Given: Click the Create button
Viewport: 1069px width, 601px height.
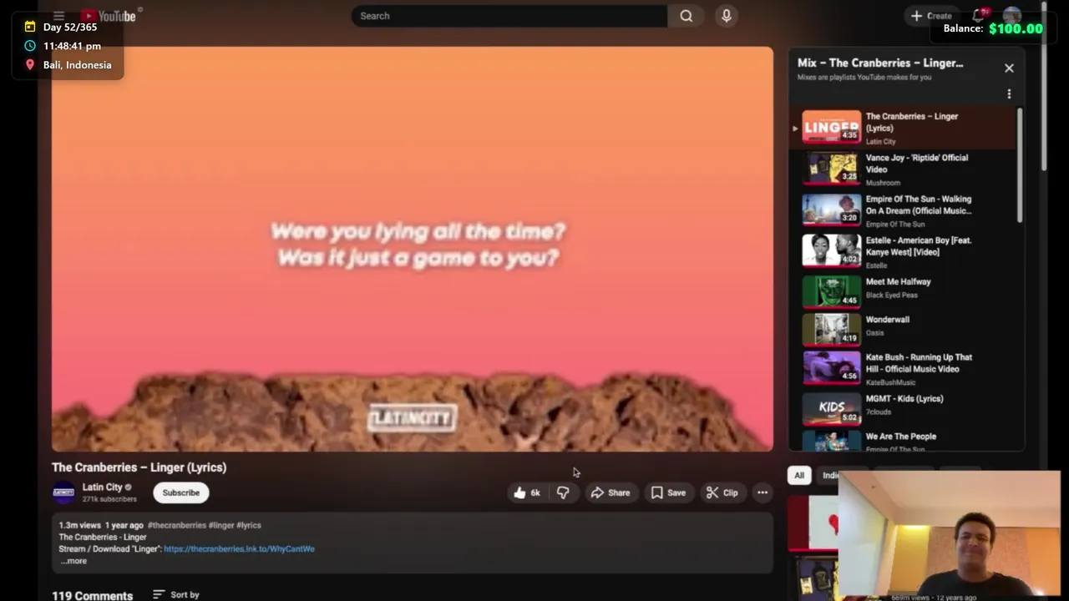Looking at the screenshot, I should click(931, 16).
